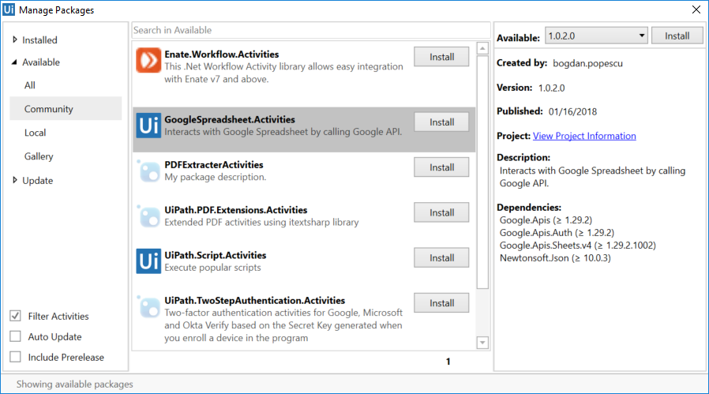Image resolution: width=709 pixels, height=394 pixels.
Task: Install Enate.Workflow.Activities package
Action: tap(441, 57)
